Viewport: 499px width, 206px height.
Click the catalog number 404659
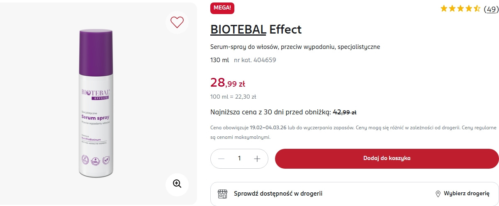tap(255, 60)
